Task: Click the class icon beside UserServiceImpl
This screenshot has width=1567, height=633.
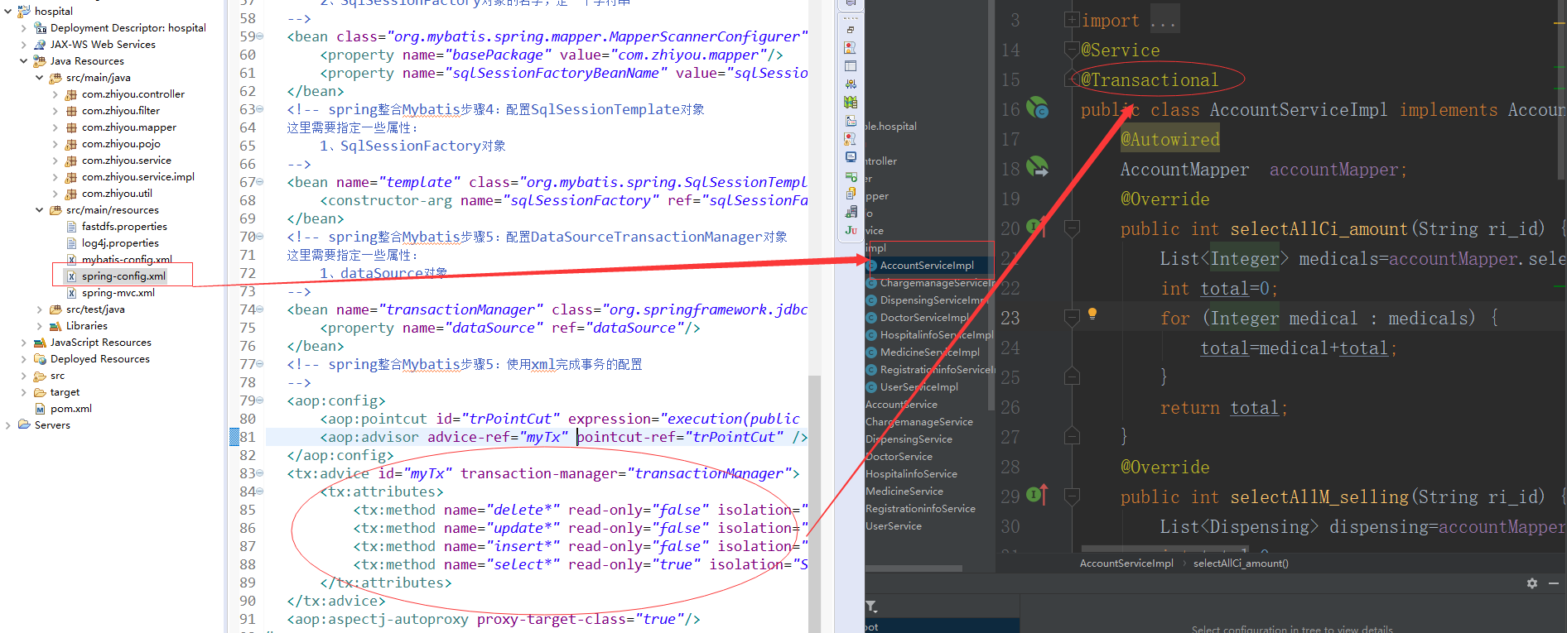Action: tap(871, 387)
